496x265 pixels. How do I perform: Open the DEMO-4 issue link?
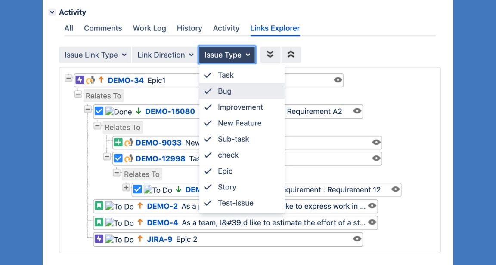click(x=162, y=223)
